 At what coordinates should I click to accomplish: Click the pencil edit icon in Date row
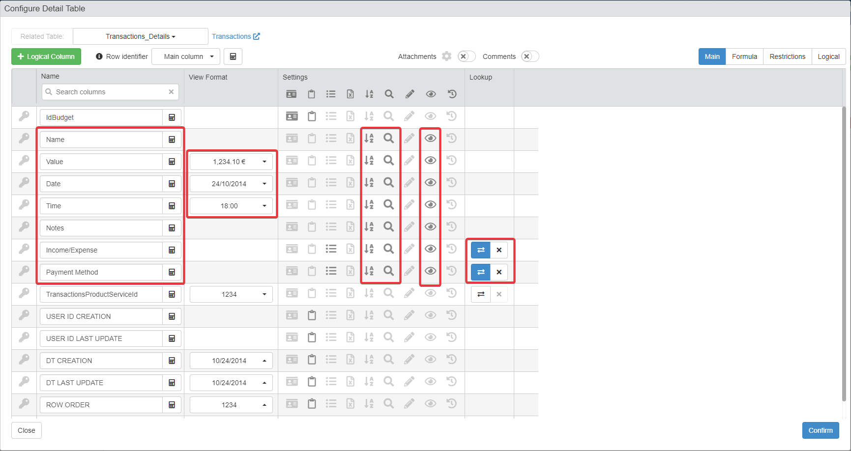[409, 182]
